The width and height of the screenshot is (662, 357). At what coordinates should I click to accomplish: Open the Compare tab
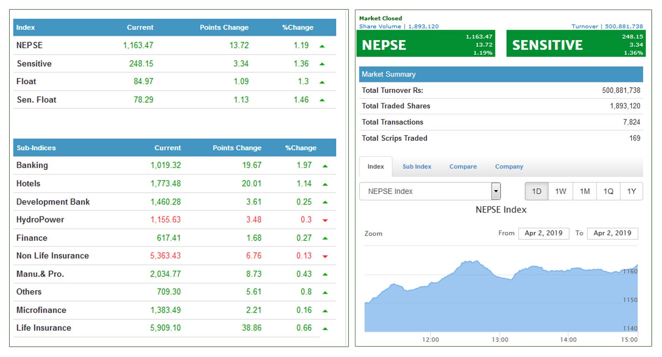point(463,166)
